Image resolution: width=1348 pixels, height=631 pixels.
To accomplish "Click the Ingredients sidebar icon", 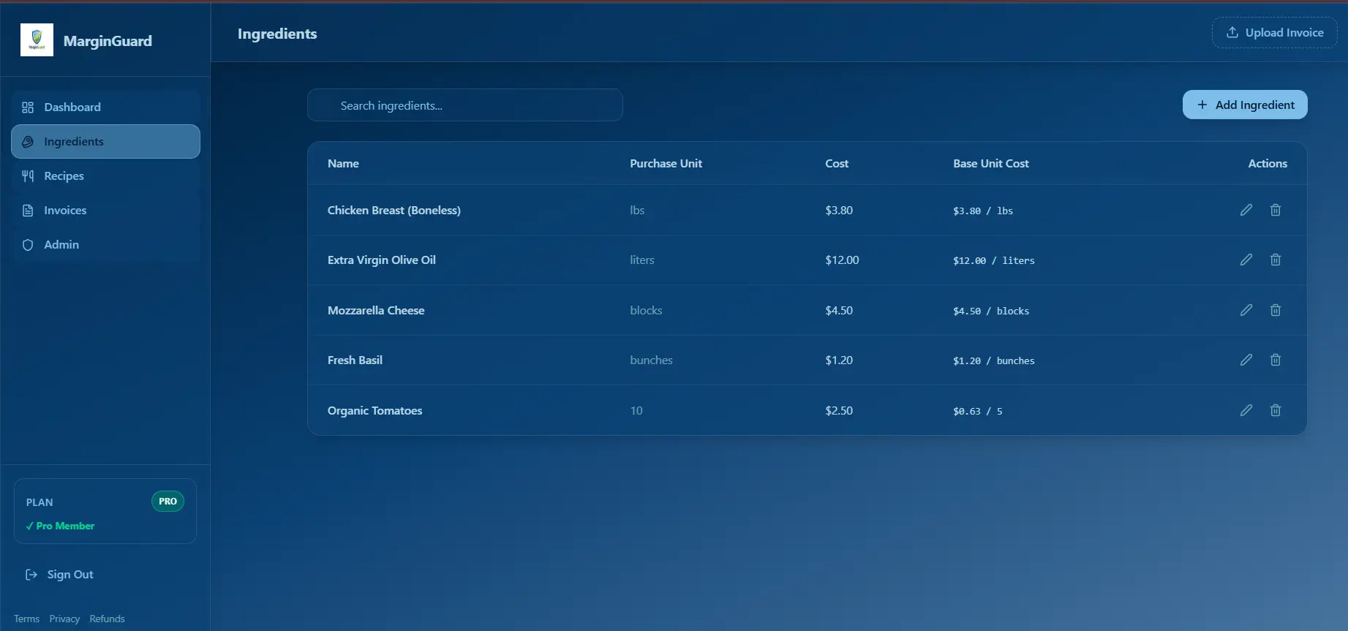I will point(28,142).
